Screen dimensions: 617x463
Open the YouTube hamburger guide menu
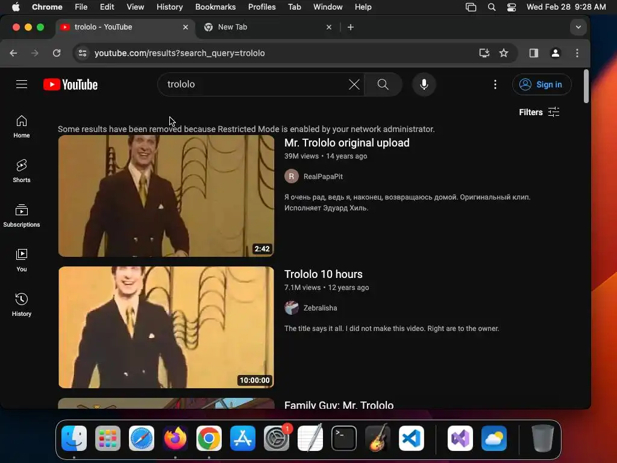pos(22,84)
